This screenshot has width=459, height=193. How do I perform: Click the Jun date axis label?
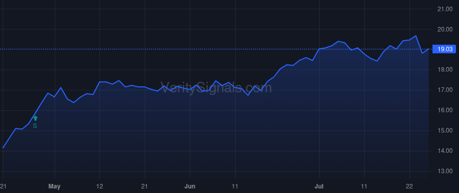190,186
